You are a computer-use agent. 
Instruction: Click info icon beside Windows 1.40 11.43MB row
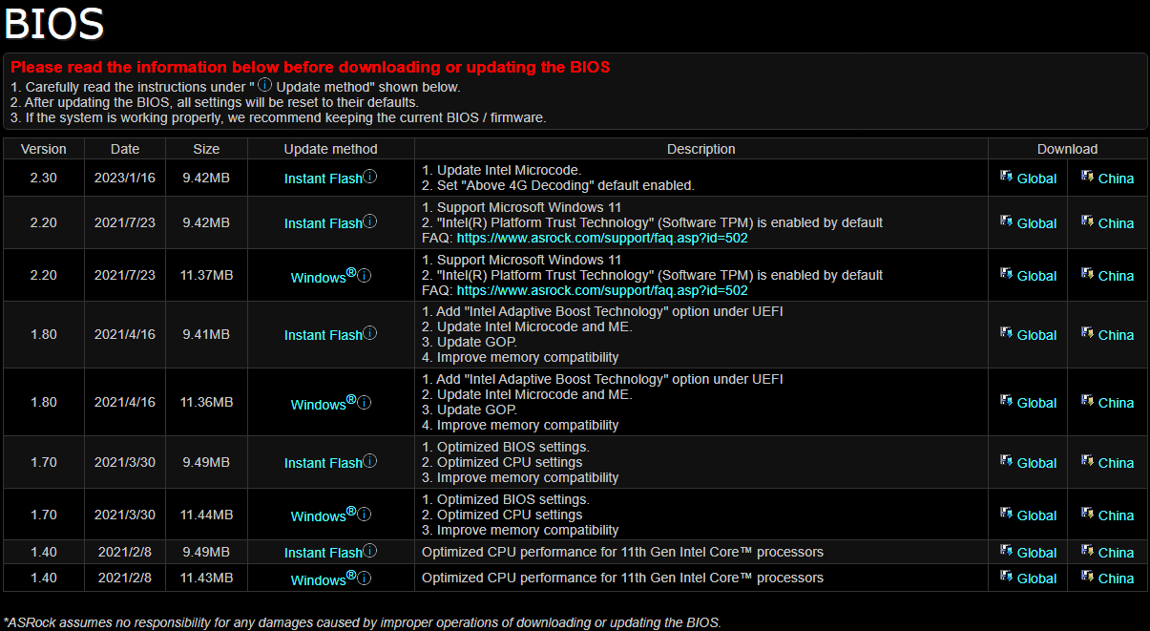coord(365,578)
